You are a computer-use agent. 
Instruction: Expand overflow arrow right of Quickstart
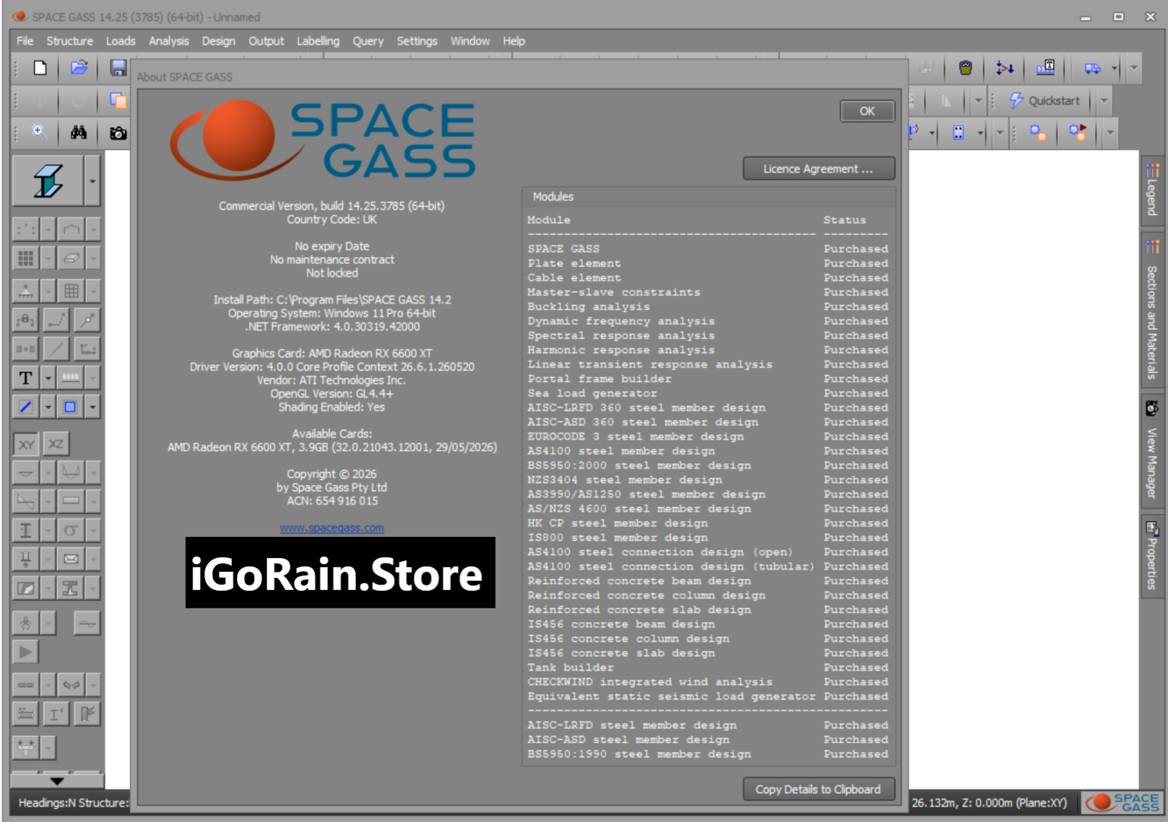coord(1104,100)
